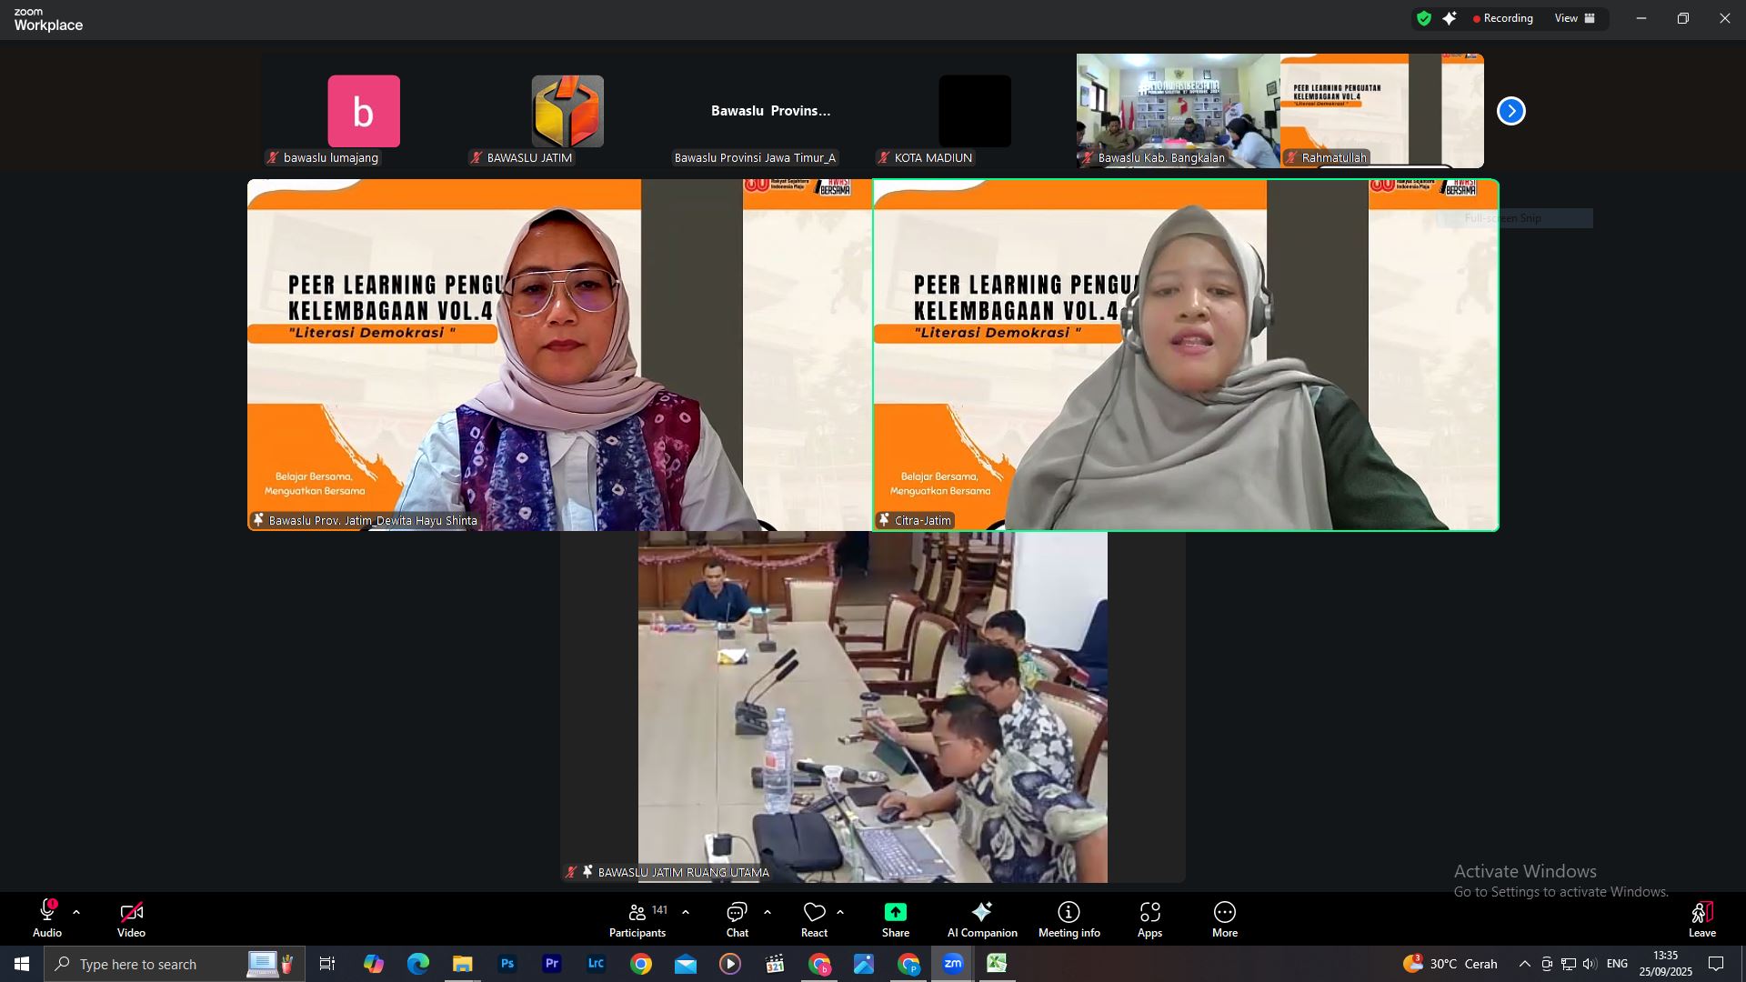The height and width of the screenshot is (982, 1746).
Task: Open the Apps panel
Action: click(1149, 919)
